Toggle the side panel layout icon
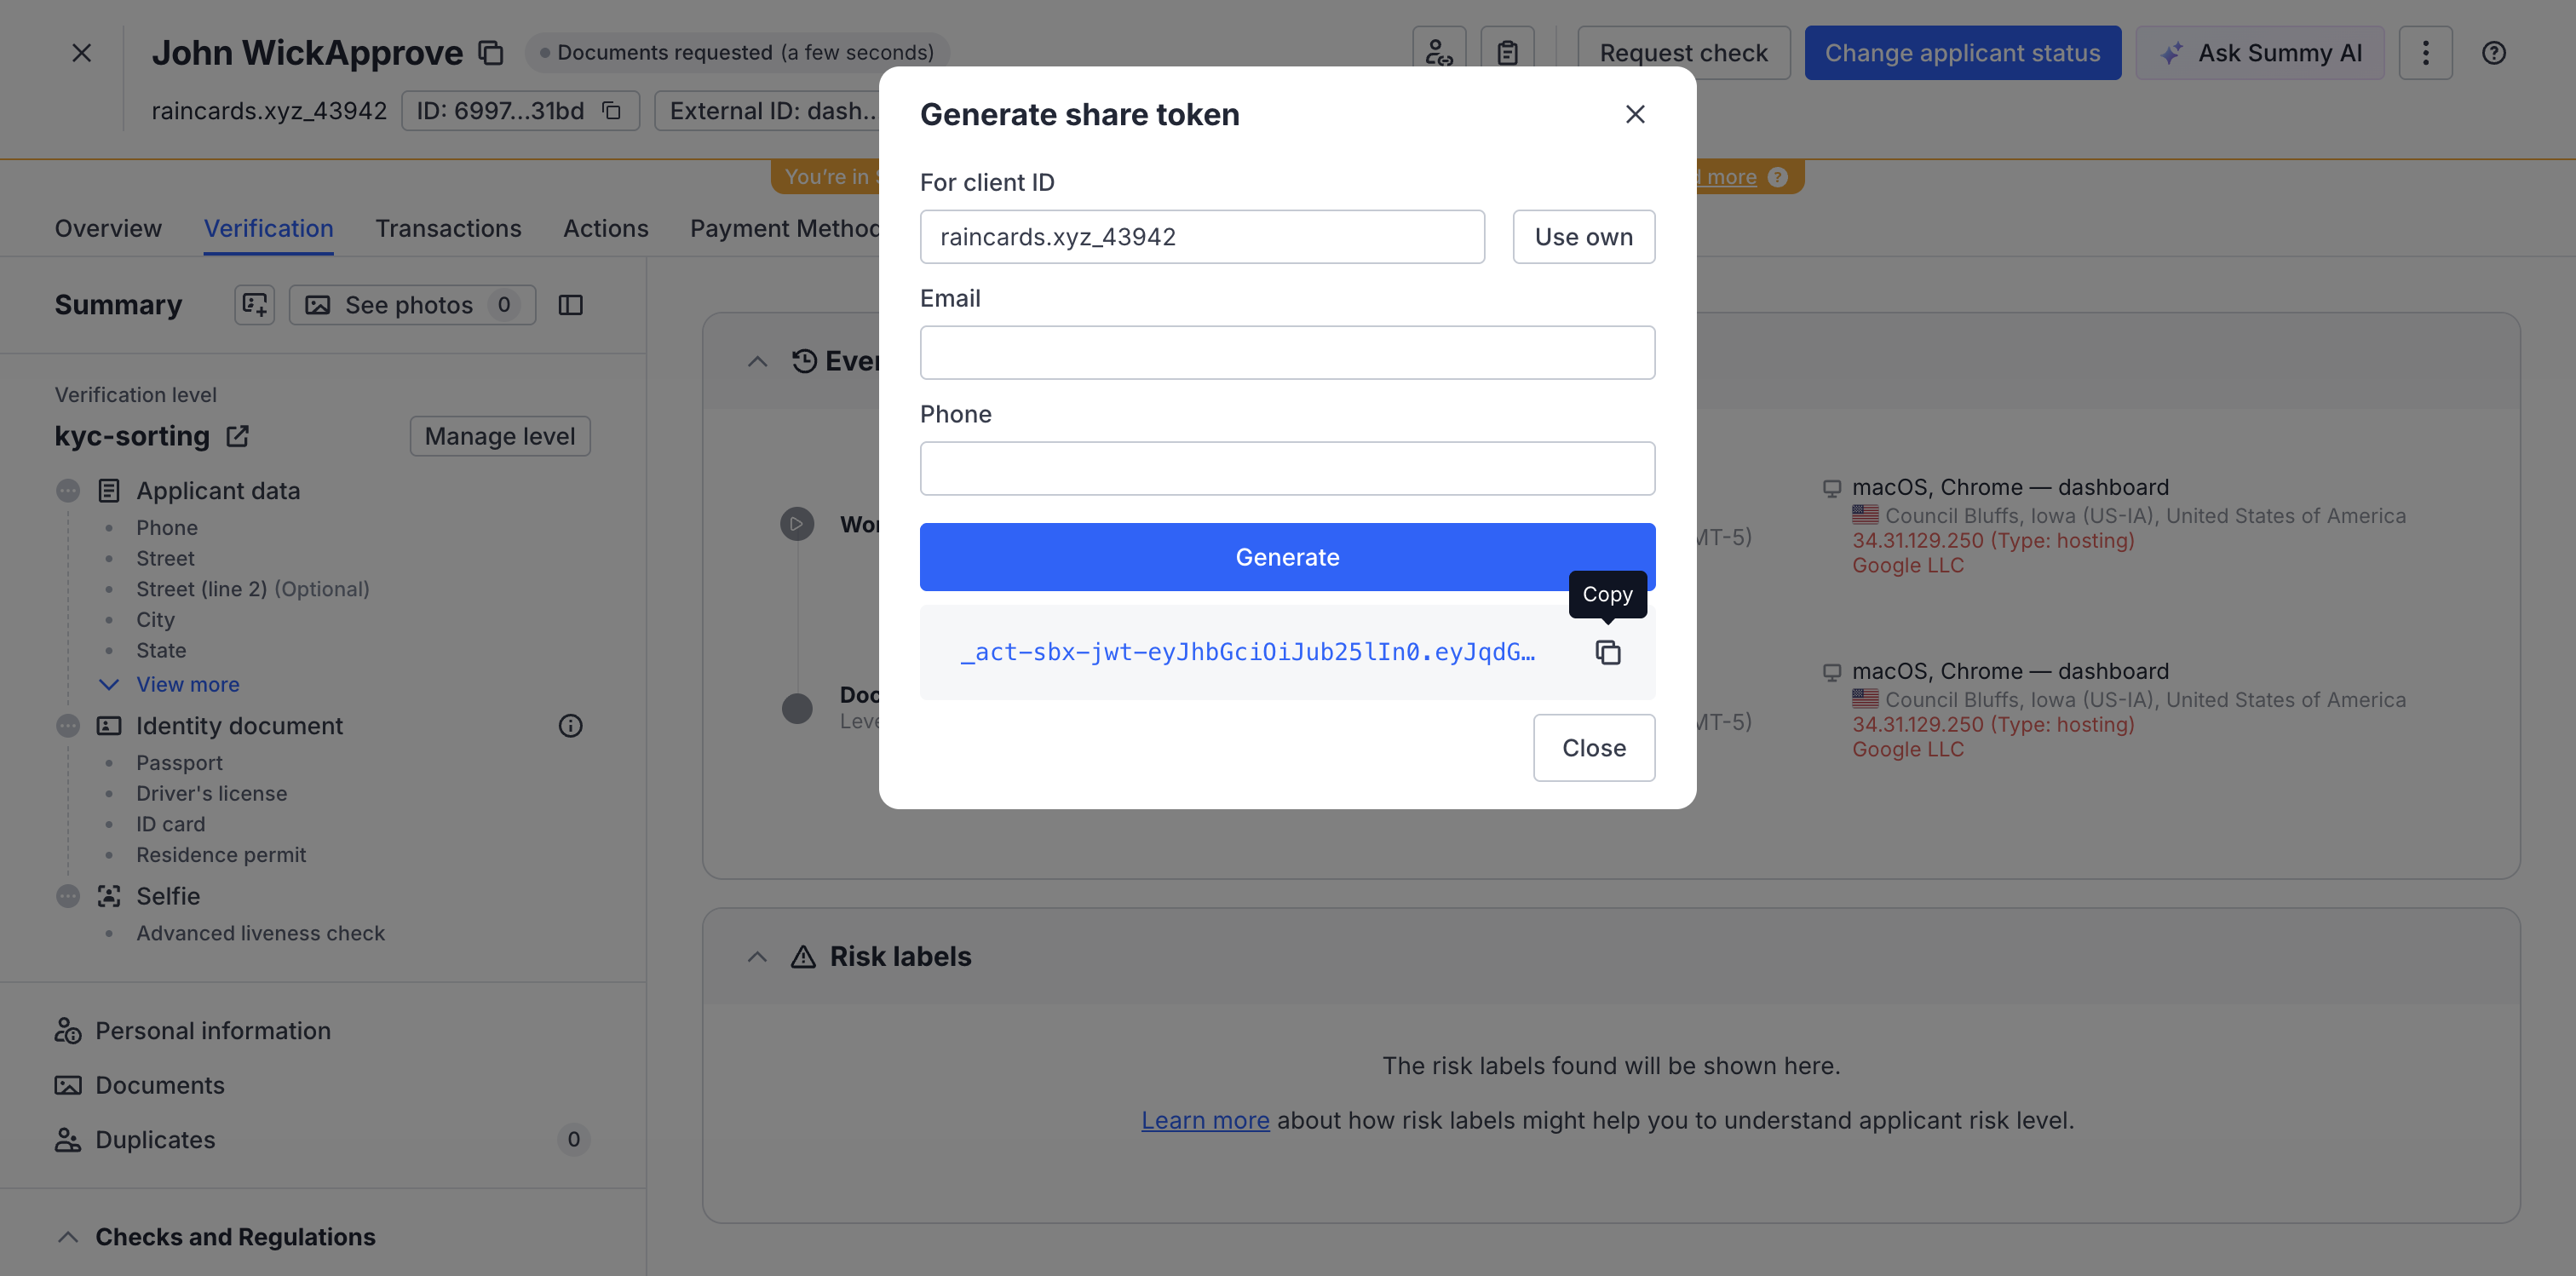2576x1276 pixels. point(570,305)
